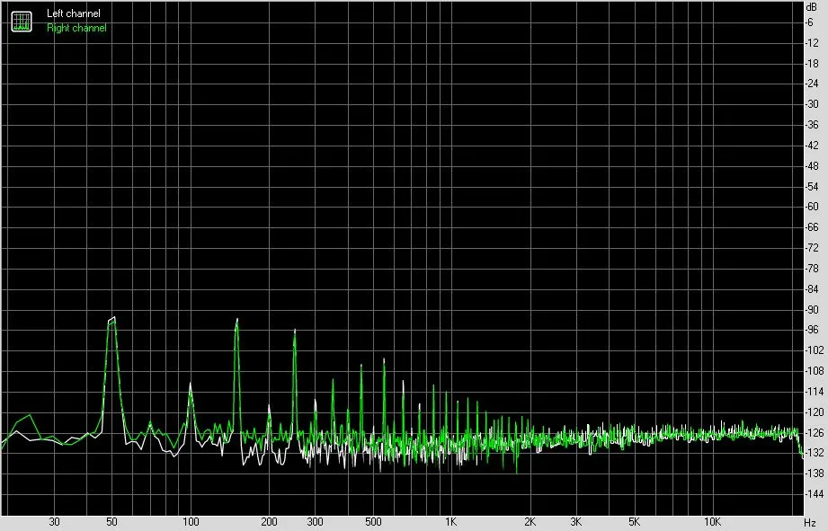Screen dimensions: 828x531
Task: Click the "-66" dB axis value
Action: pyautogui.click(x=811, y=227)
